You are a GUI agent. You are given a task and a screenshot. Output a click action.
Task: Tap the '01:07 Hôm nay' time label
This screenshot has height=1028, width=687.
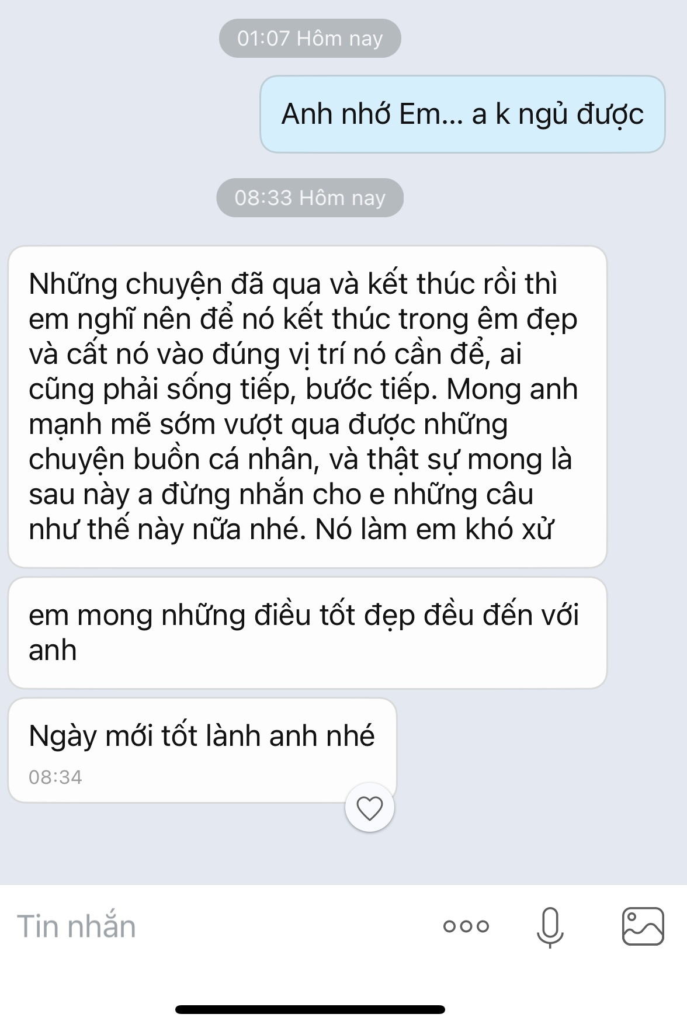pos(310,39)
